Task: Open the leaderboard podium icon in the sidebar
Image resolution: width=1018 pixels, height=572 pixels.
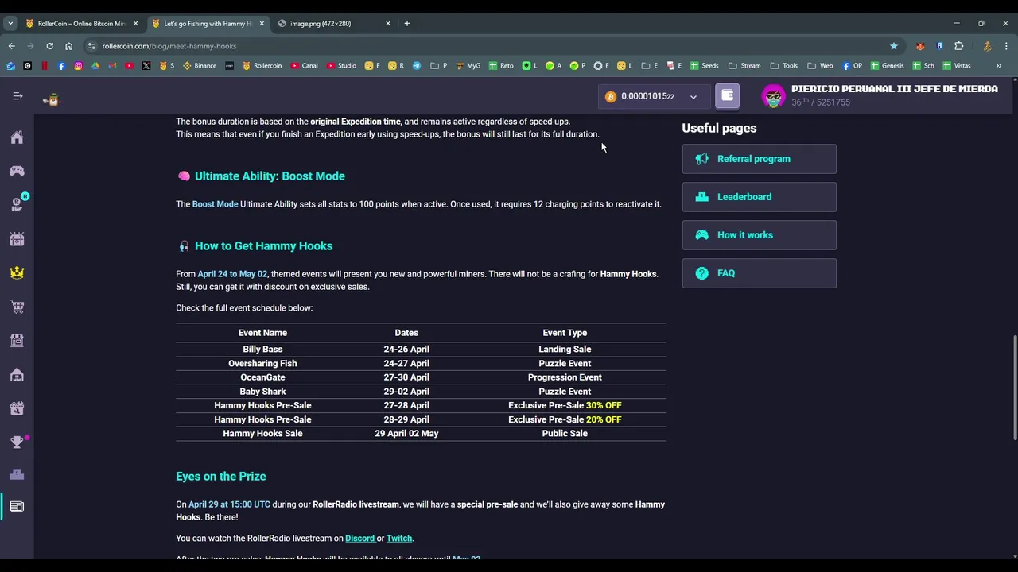Action: (17, 475)
